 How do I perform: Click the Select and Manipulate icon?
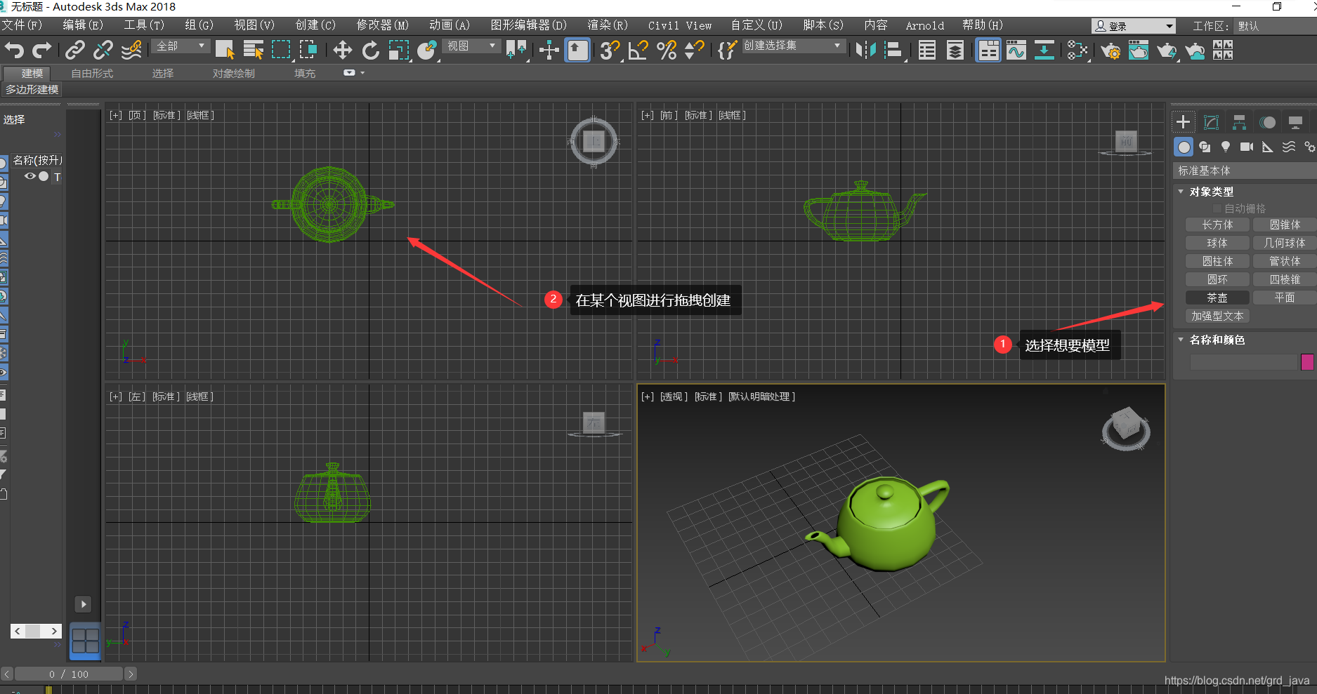point(549,51)
